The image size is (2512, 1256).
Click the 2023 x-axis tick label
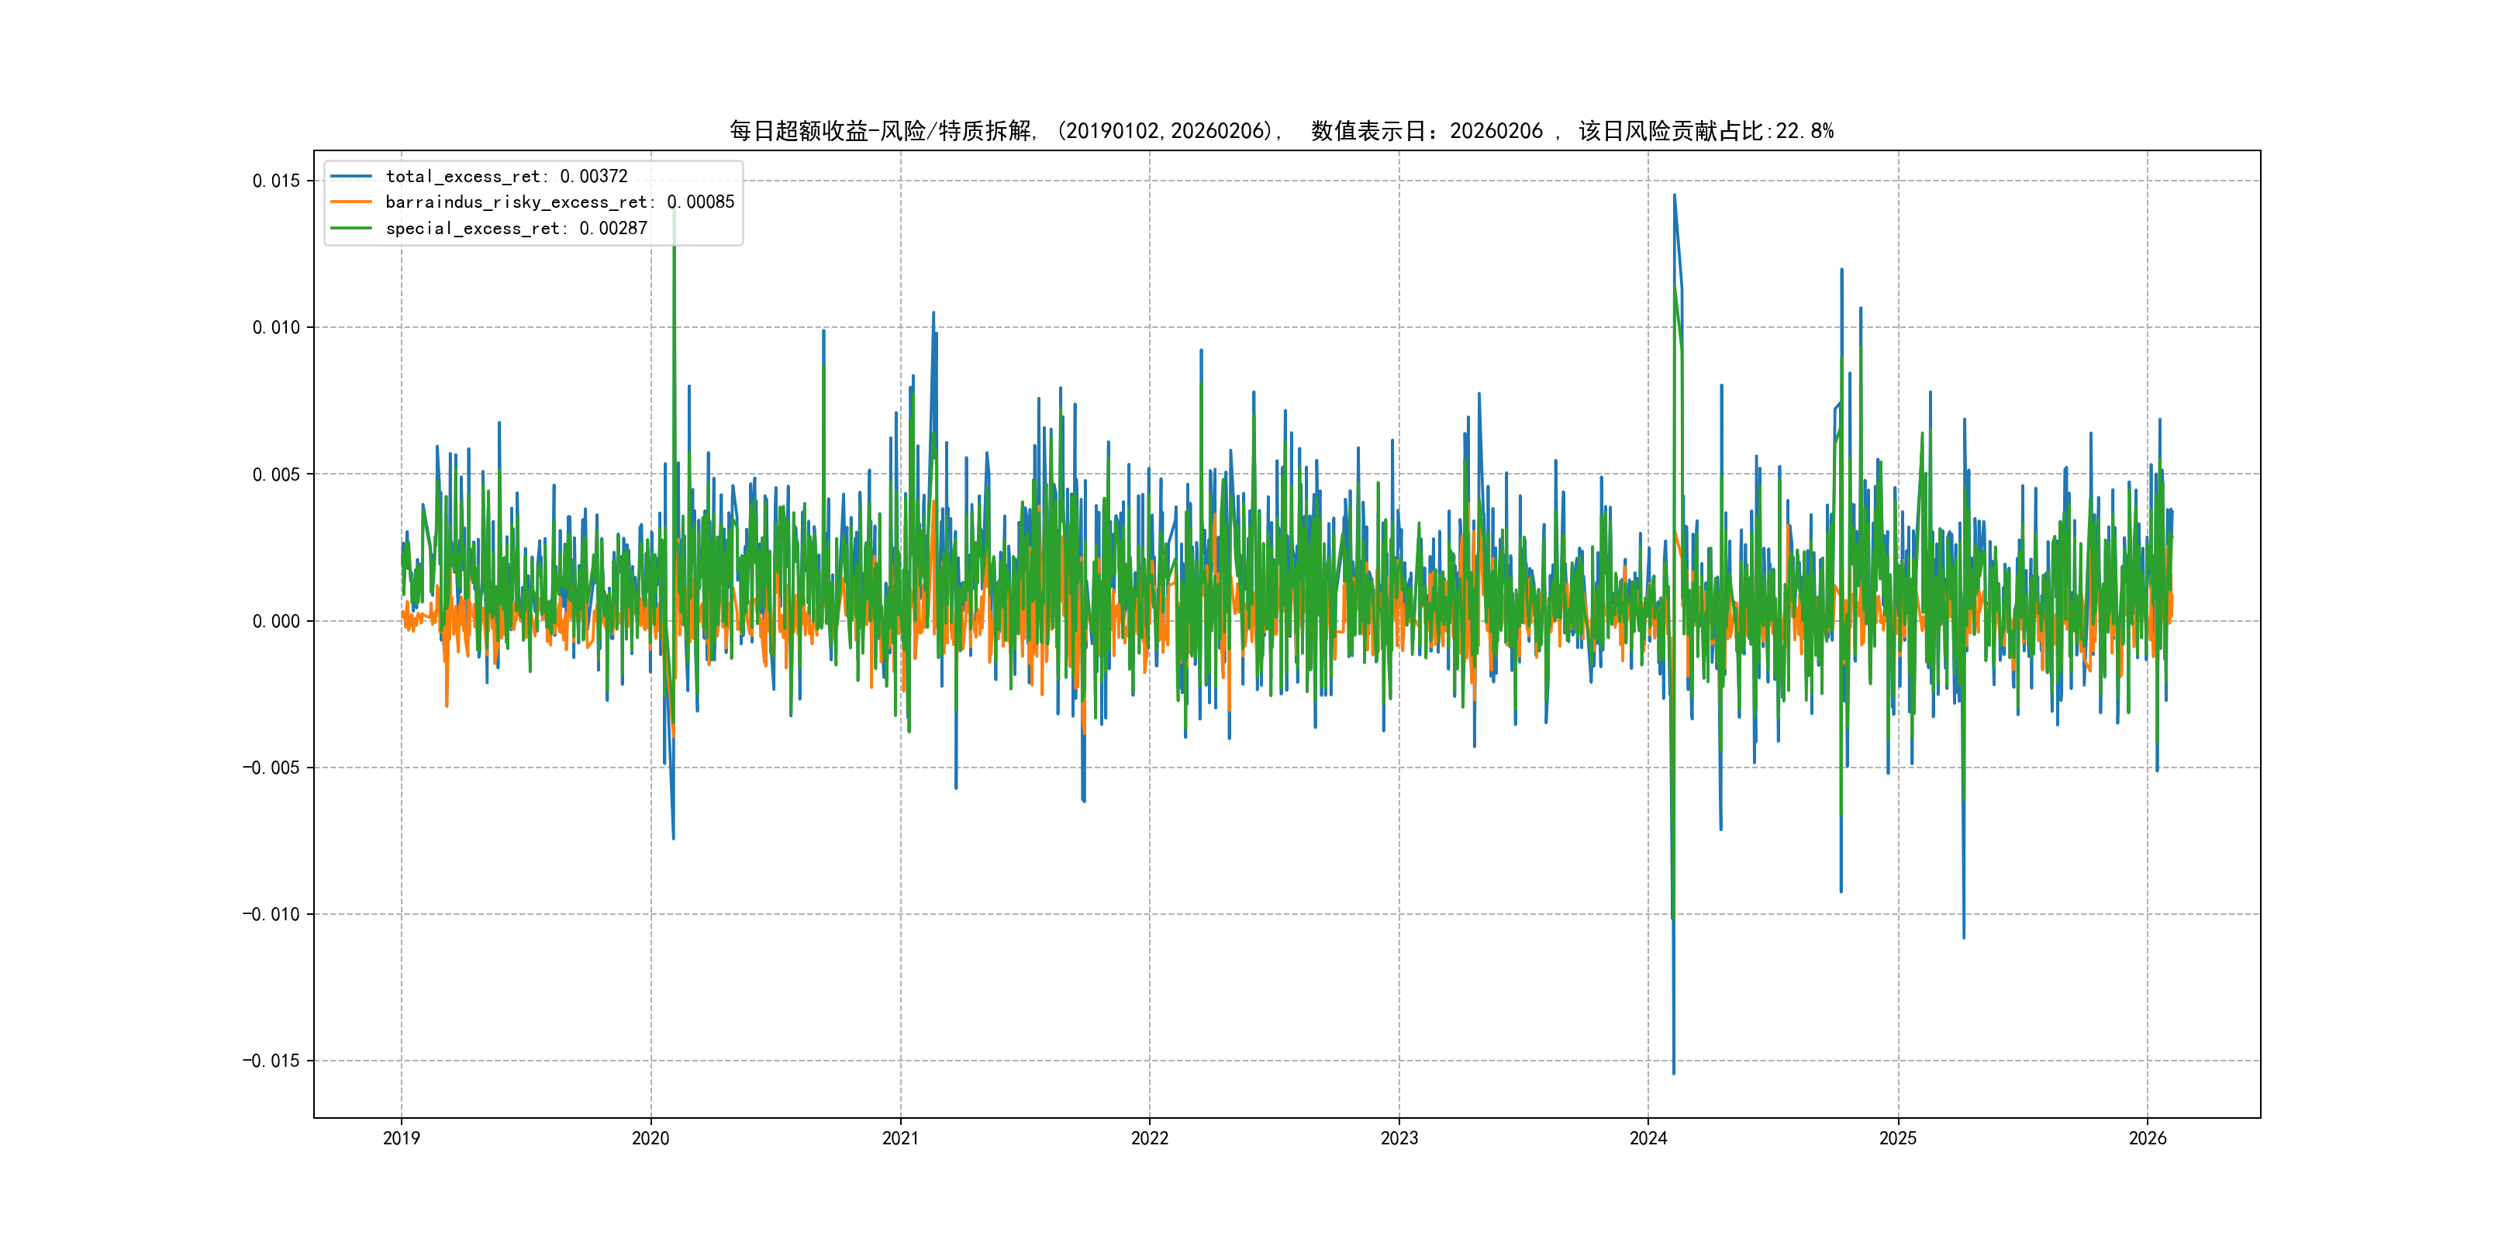(x=1399, y=1138)
